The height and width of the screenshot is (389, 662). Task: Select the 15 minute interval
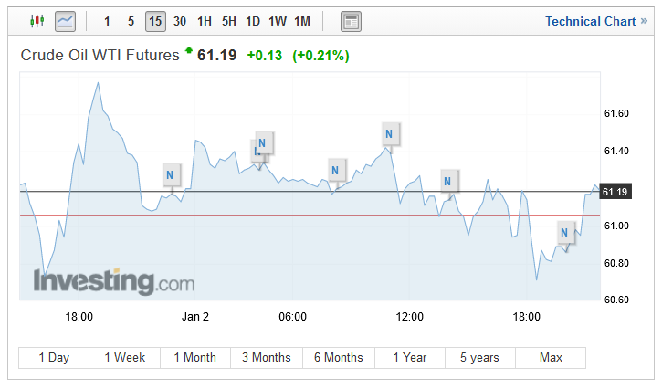tap(155, 21)
